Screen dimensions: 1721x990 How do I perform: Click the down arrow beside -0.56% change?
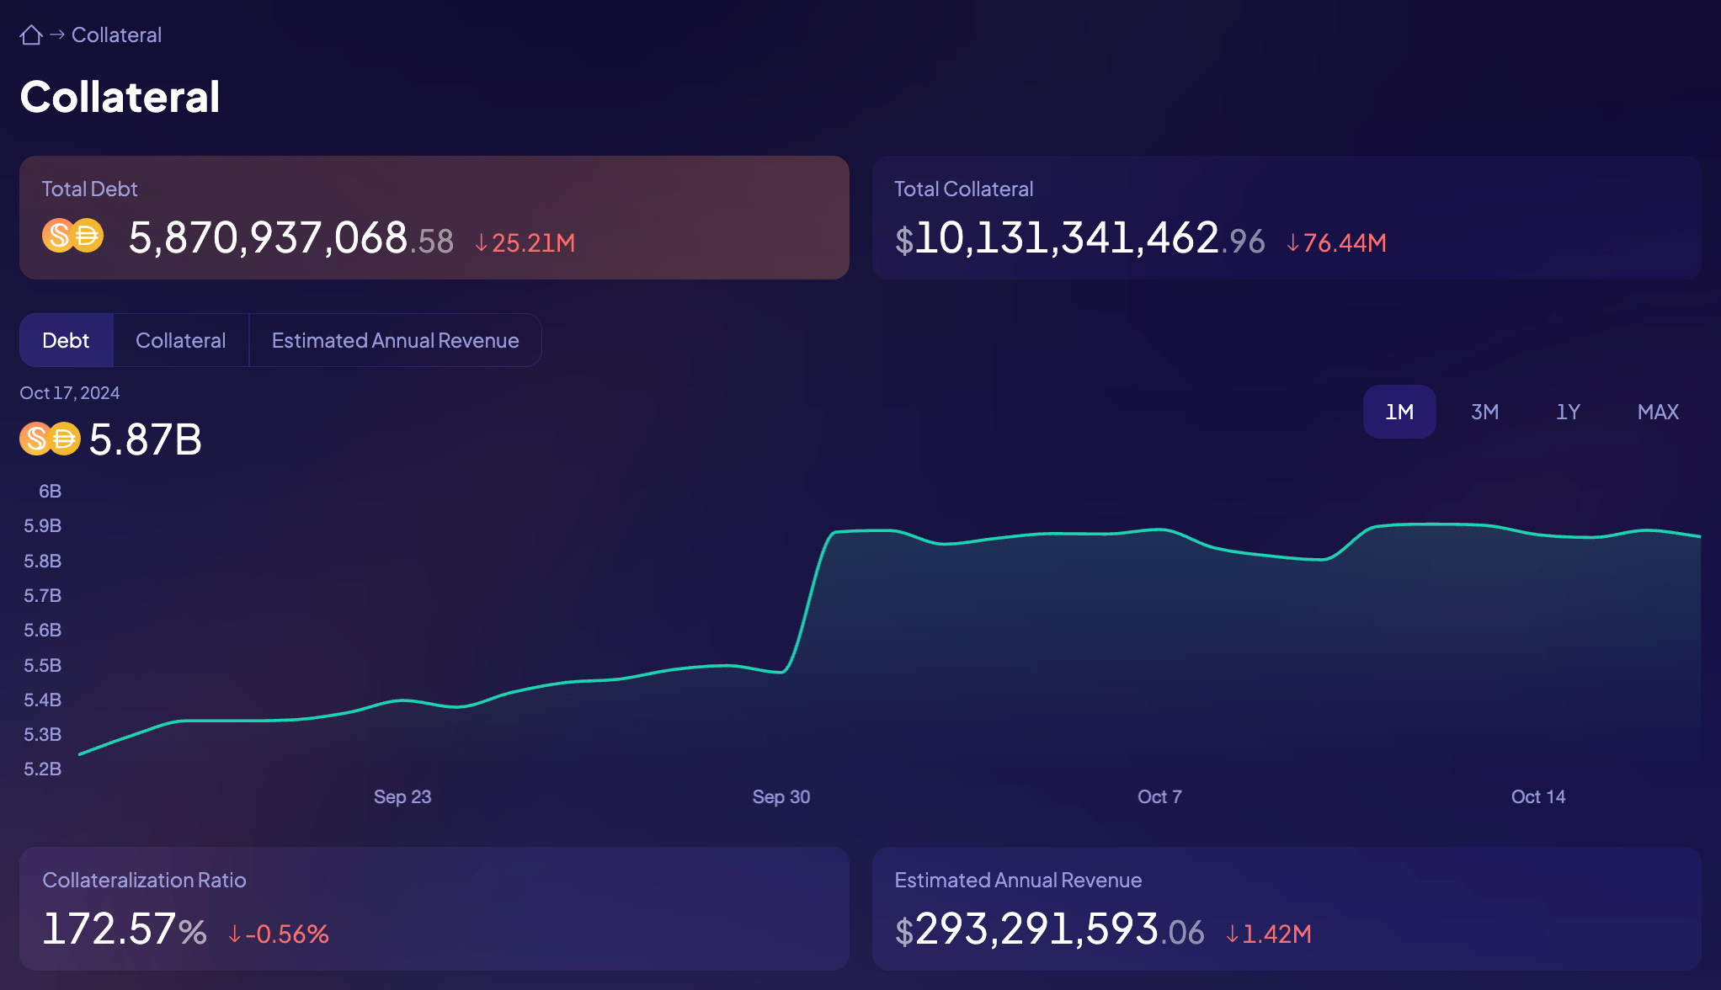click(234, 934)
